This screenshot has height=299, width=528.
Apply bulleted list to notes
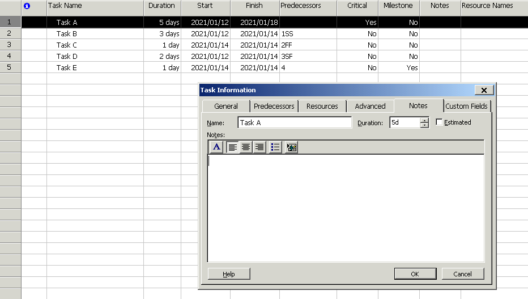(275, 147)
